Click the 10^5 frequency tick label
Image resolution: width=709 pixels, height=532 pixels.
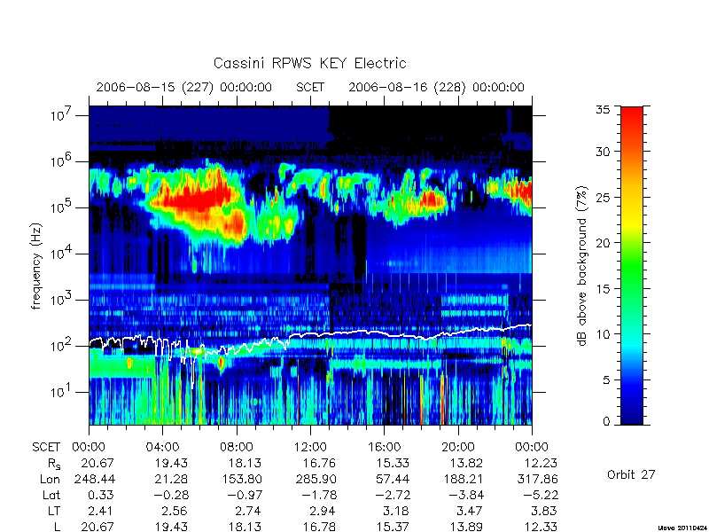point(62,207)
